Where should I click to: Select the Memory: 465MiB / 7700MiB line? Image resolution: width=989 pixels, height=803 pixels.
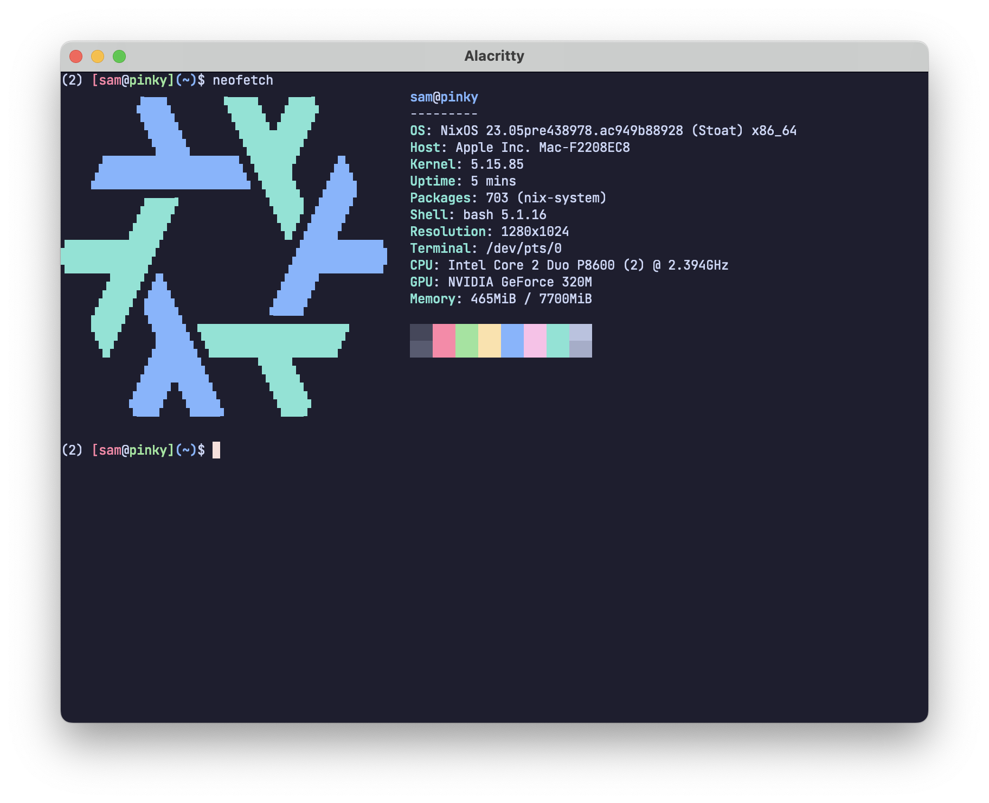[501, 299]
